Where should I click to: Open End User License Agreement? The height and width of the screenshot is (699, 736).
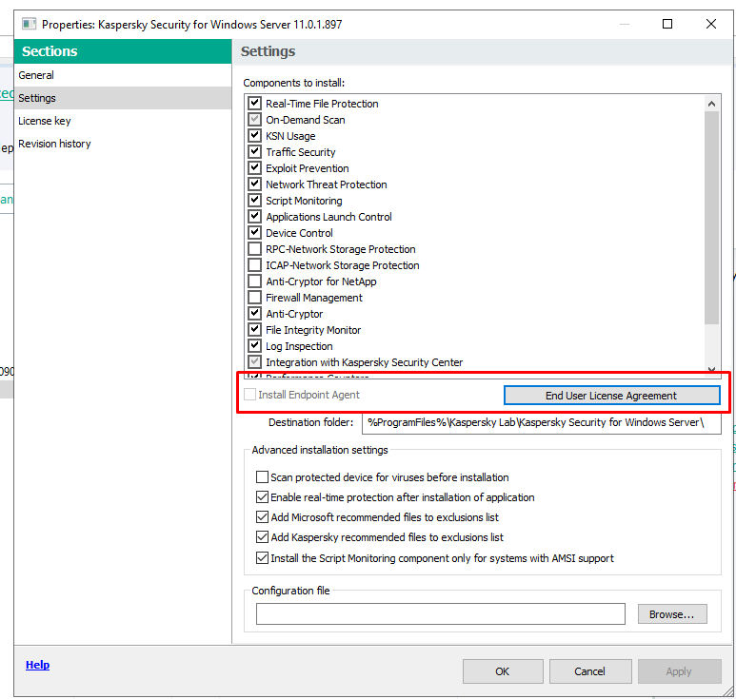click(611, 396)
